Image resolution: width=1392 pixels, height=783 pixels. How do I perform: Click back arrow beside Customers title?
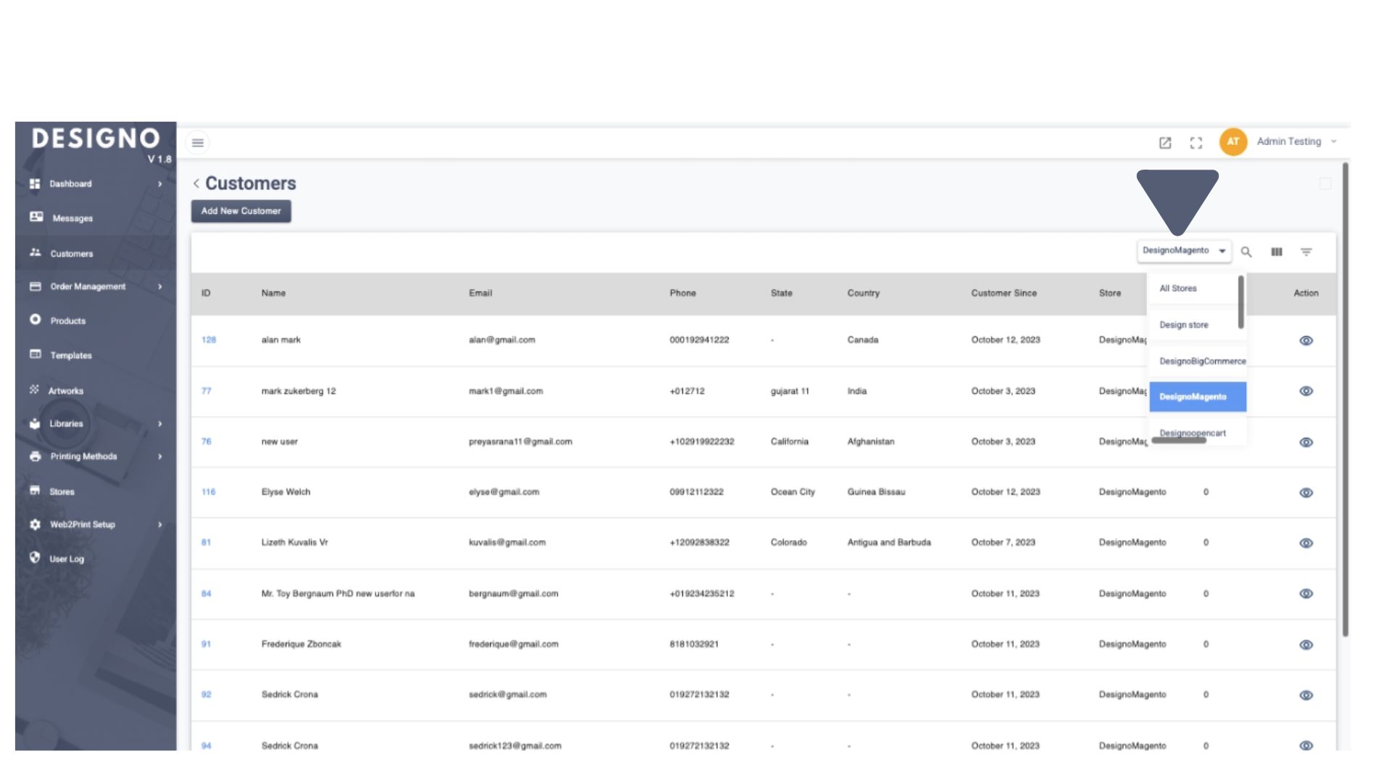[196, 183]
